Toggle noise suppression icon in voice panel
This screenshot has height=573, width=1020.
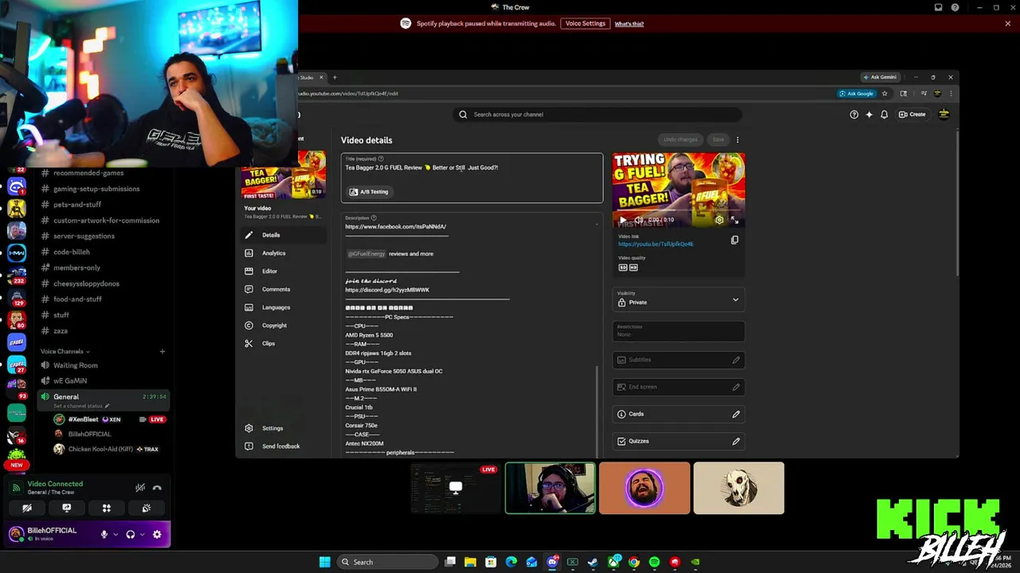click(140, 488)
